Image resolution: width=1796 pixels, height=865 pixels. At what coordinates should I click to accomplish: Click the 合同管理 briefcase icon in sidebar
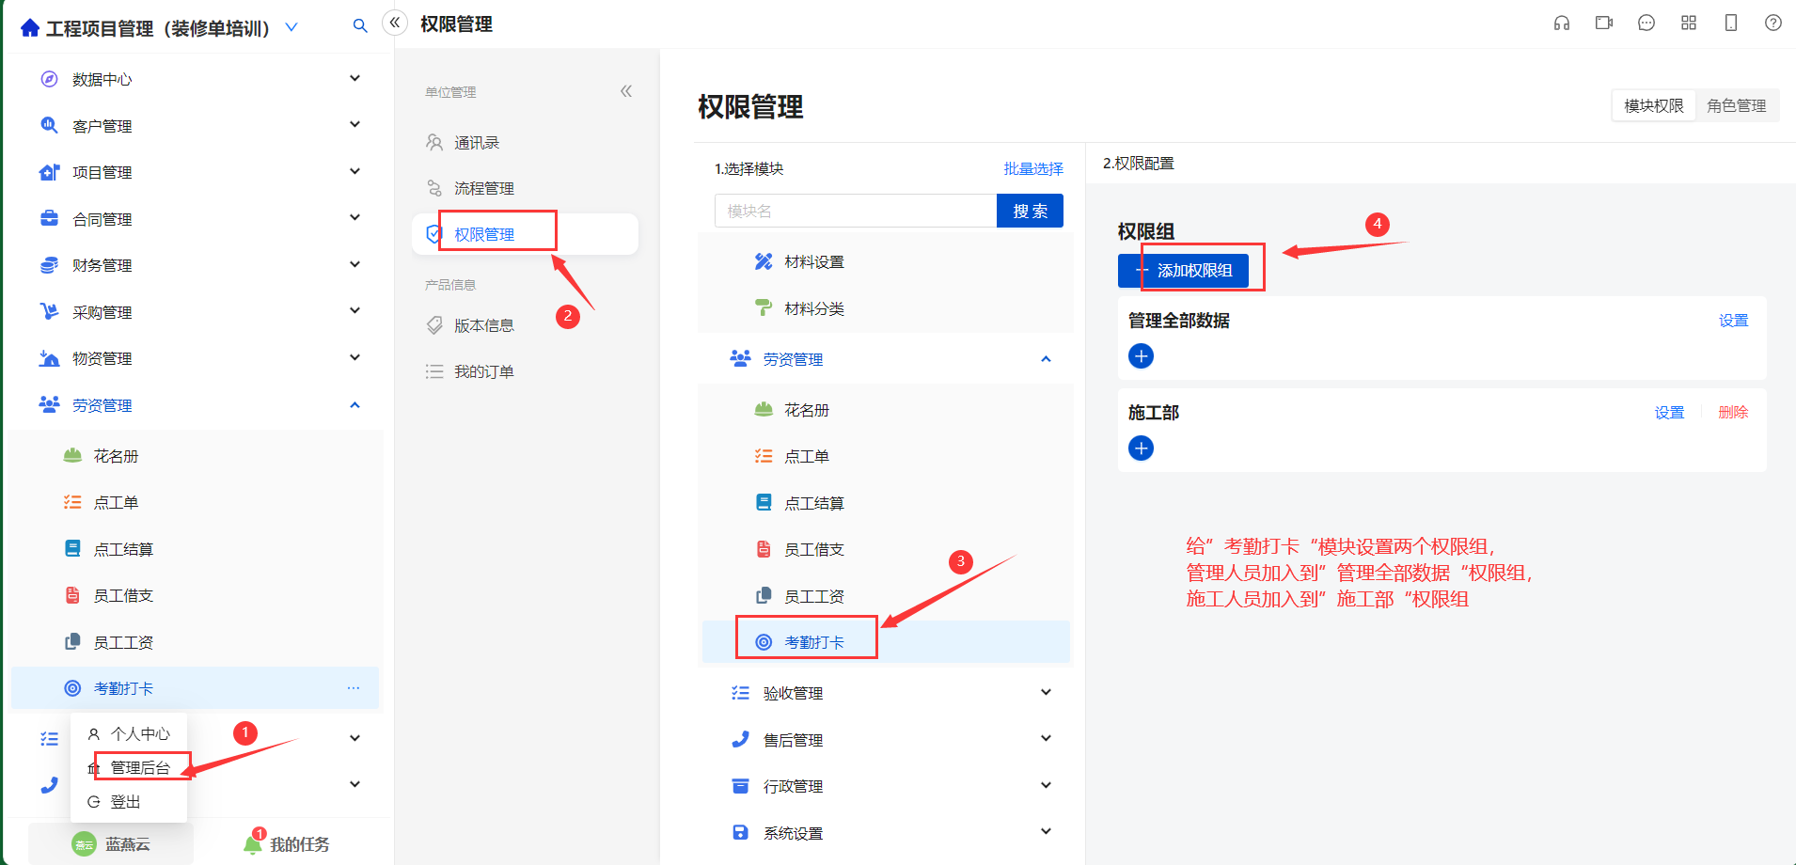click(x=50, y=218)
